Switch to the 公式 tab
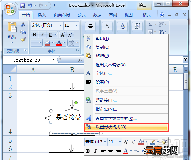The image size is (191, 160). 82,15
